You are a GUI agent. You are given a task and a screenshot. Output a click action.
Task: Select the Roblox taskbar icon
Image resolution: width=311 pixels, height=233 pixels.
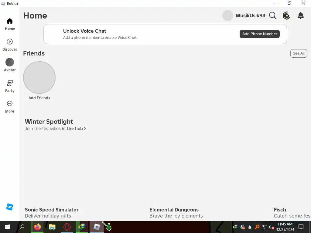[x=97, y=227]
